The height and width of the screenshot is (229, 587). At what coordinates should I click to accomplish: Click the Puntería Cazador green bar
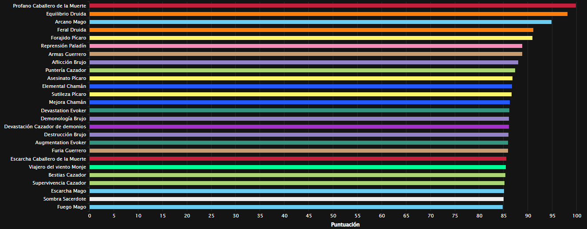tap(302, 70)
